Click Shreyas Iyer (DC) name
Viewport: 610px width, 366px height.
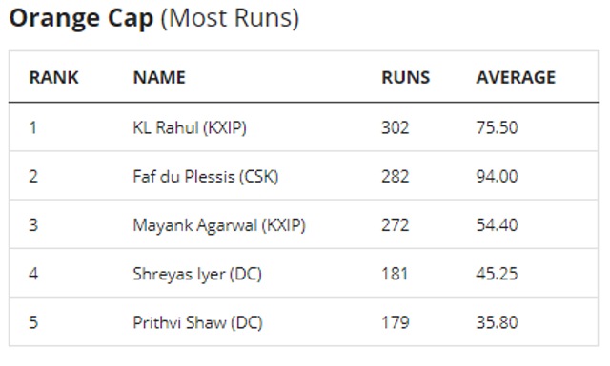tap(197, 274)
